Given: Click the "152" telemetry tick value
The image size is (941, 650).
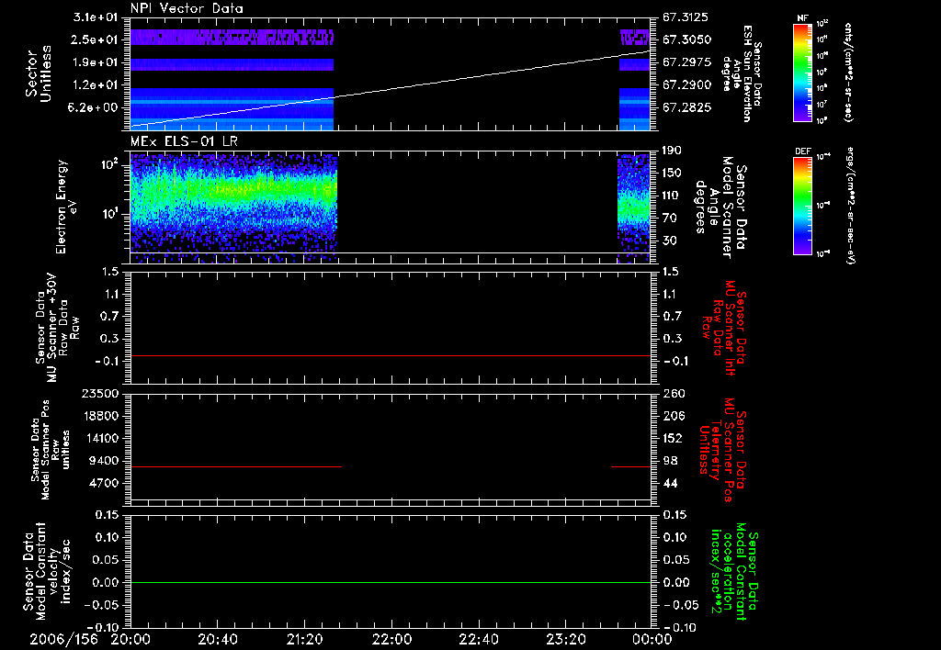Looking at the screenshot, I should (x=673, y=438).
